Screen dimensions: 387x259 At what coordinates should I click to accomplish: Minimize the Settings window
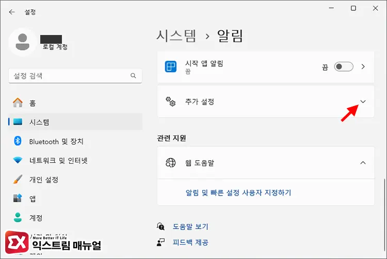point(331,8)
